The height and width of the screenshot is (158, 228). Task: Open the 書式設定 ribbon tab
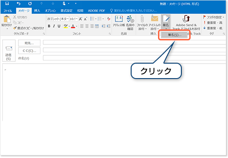[66, 11]
